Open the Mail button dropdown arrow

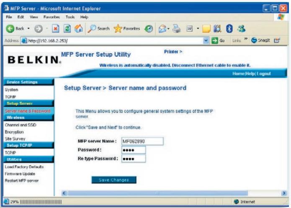click(x=168, y=29)
